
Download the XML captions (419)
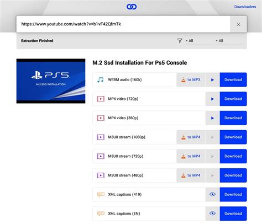point(233,194)
